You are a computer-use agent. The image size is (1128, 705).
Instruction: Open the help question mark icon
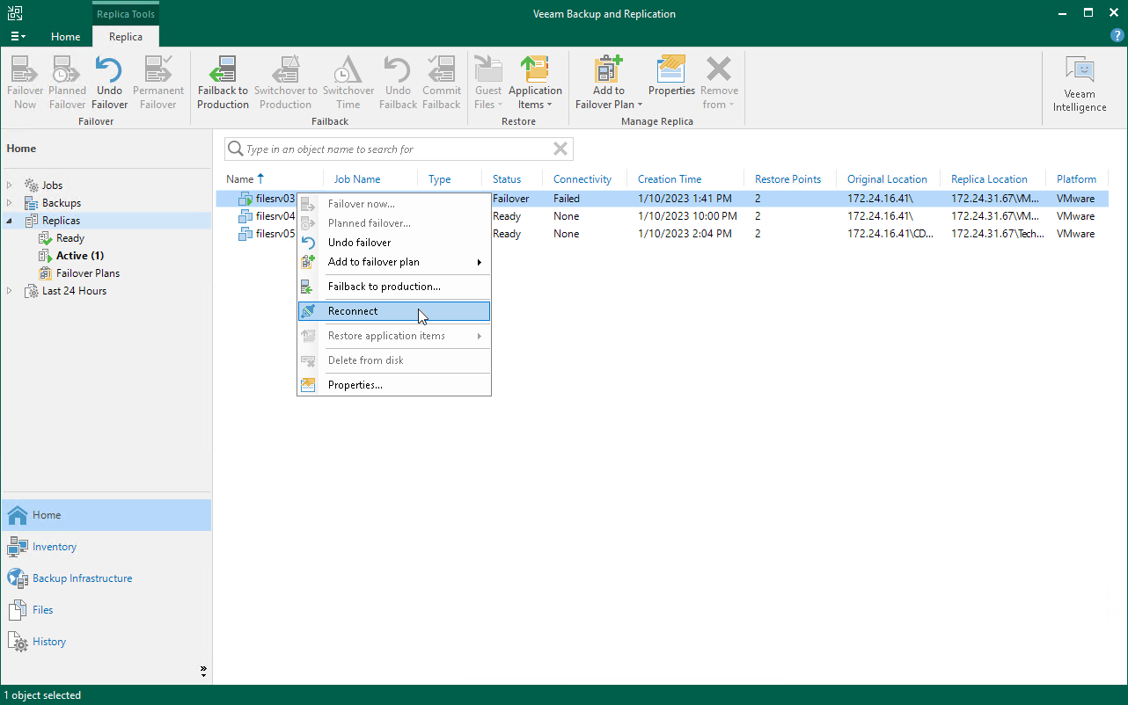pyautogui.click(x=1117, y=35)
